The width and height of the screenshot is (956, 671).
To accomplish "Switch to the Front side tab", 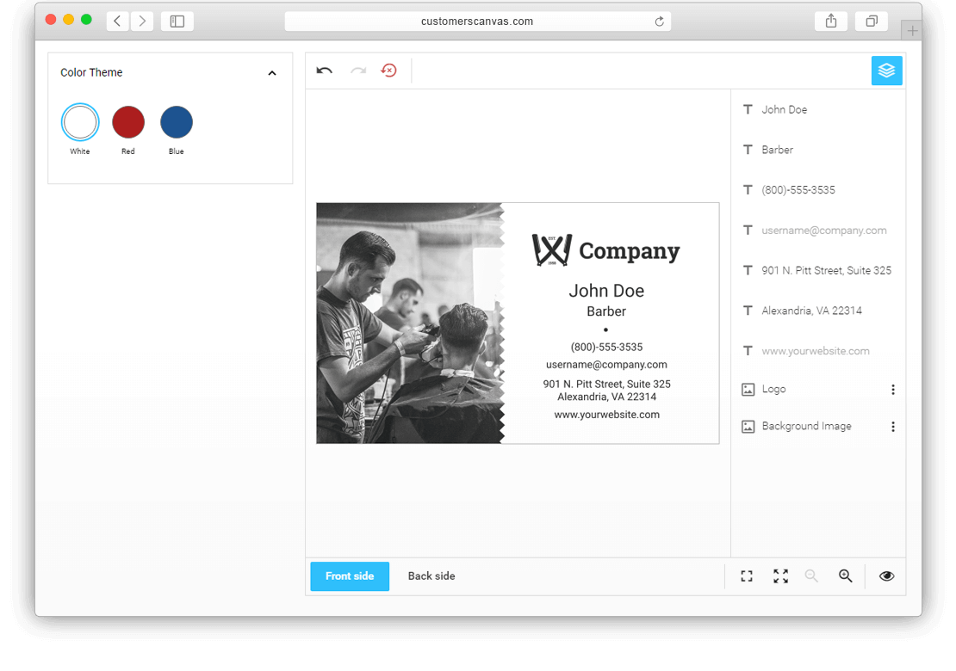I will pos(350,576).
